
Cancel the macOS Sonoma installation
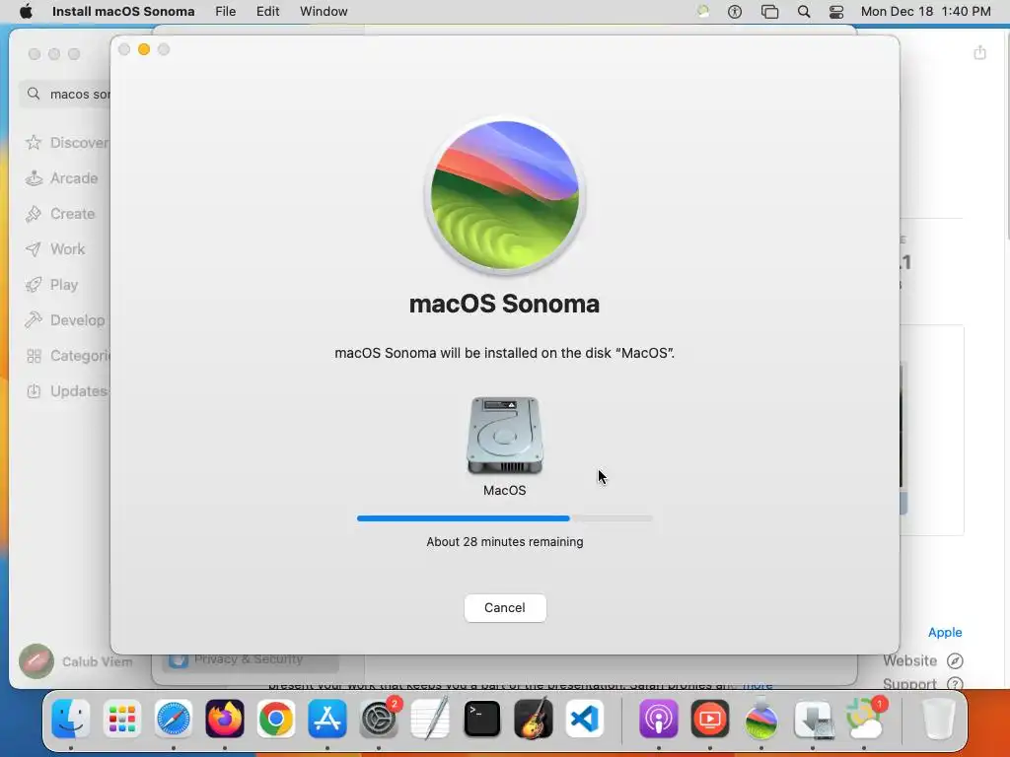tap(504, 607)
